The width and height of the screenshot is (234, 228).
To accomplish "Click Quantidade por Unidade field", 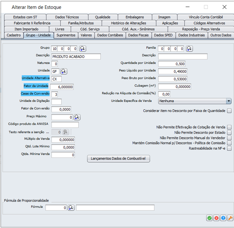I will (x=172, y=64).
